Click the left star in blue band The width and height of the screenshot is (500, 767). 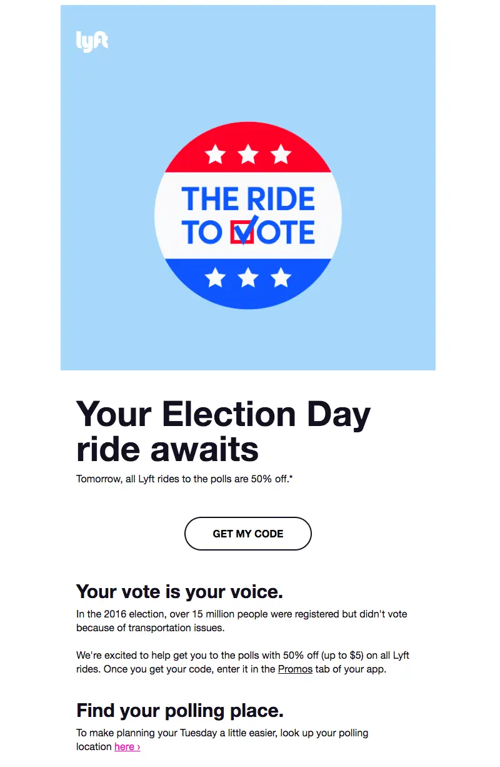(x=215, y=277)
